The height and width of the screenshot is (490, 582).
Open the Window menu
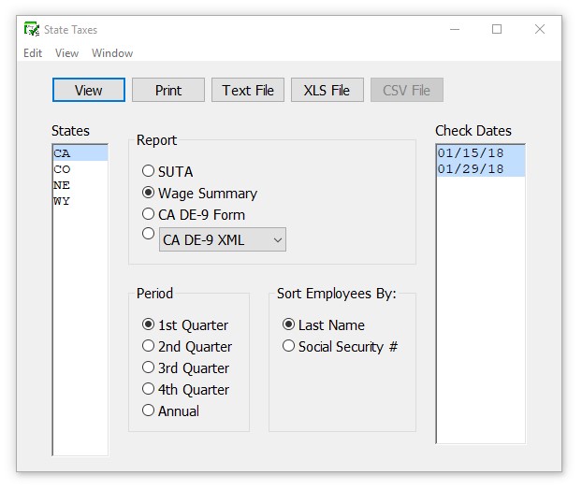[112, 53]
